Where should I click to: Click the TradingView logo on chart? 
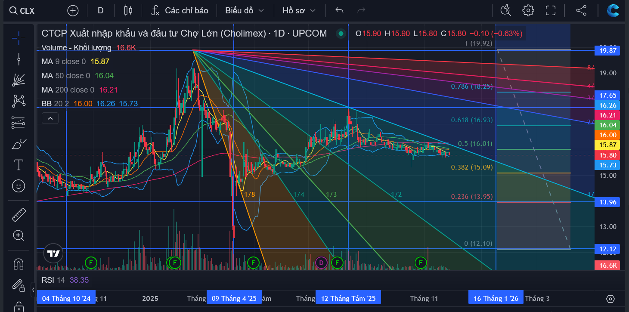tap(53, 253)
